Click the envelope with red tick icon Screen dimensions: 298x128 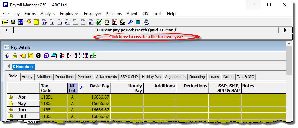pyautogui.click(x=31, y=56)
